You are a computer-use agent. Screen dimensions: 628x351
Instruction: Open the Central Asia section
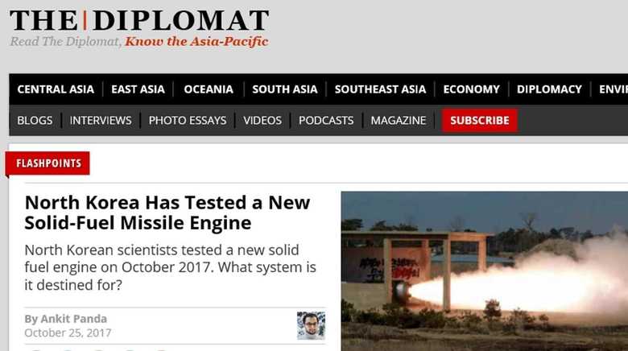(56, 89)
